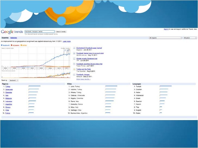Click More news results link
The height and width of the screenshot is (148, 198).
[83, 79]
